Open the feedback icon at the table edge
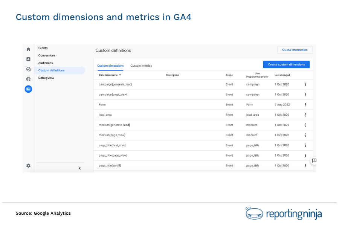 click(314, 161)
